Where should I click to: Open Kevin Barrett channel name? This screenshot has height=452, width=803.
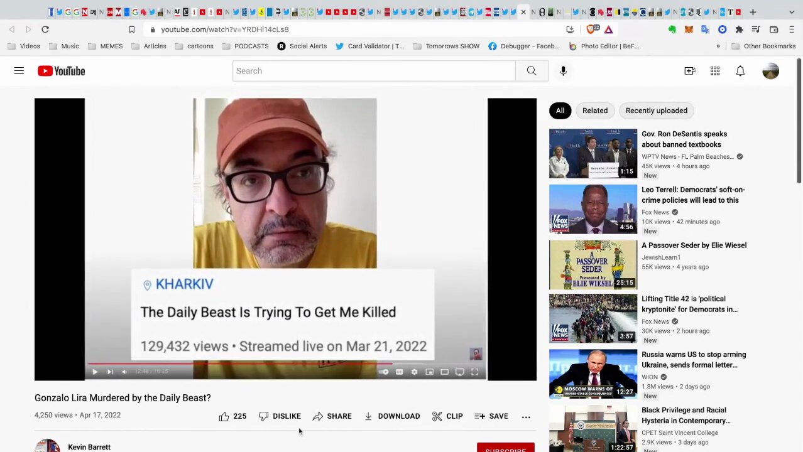(89, 447)
